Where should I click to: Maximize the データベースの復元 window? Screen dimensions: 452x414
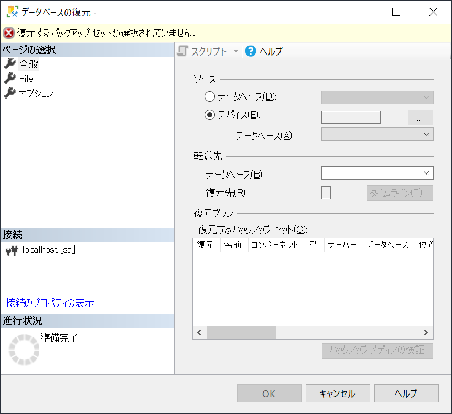[396, 12]
